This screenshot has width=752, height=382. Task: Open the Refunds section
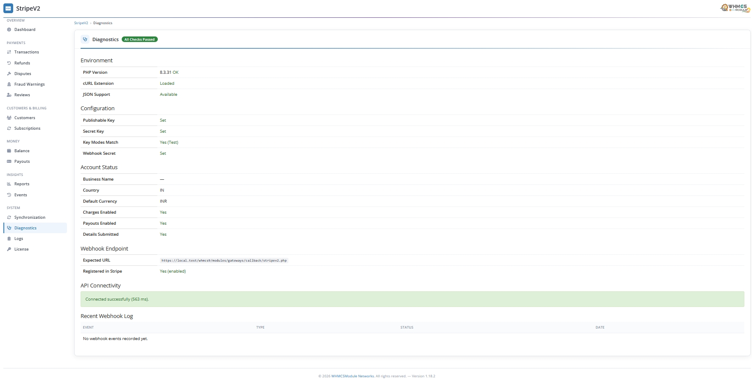pyautogui.click(x=35, y=63)
